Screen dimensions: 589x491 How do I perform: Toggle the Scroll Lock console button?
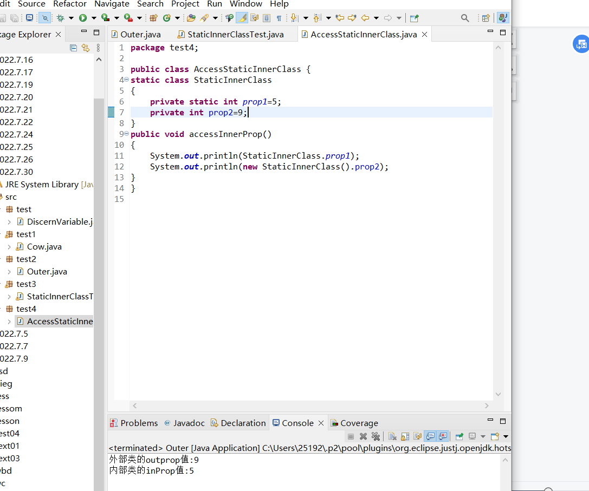click(405, 436)
